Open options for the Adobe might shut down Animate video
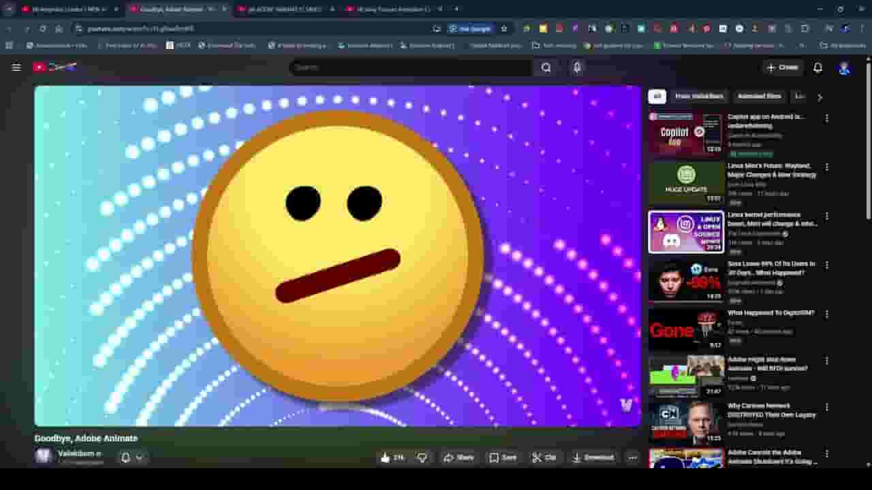 (x=826, y=360)
